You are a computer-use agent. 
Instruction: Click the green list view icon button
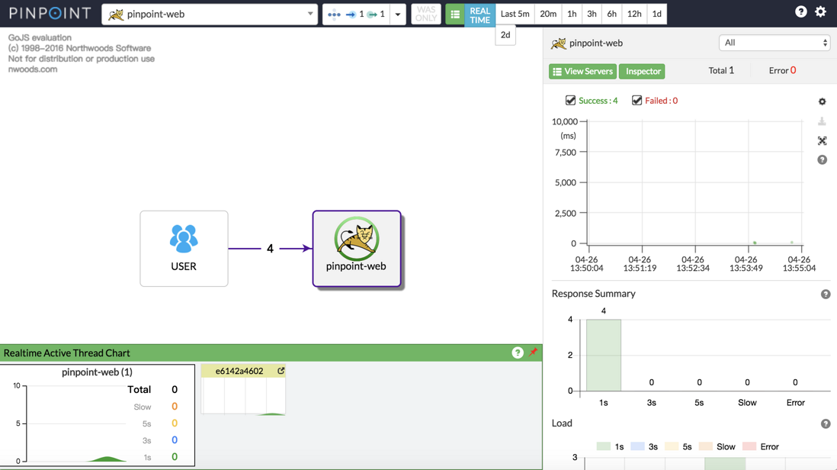point(455,14)
